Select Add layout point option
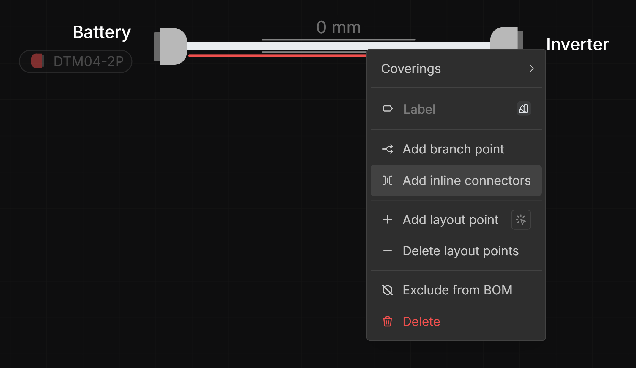Screen dimensions: 636x368 coord(450,220)
